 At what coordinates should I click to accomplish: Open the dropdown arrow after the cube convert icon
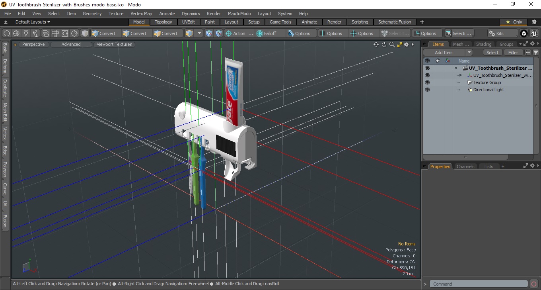(x=199, y=33)
